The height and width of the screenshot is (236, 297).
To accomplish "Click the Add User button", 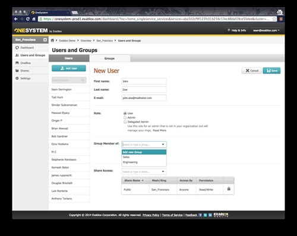I will pos(69,68).
